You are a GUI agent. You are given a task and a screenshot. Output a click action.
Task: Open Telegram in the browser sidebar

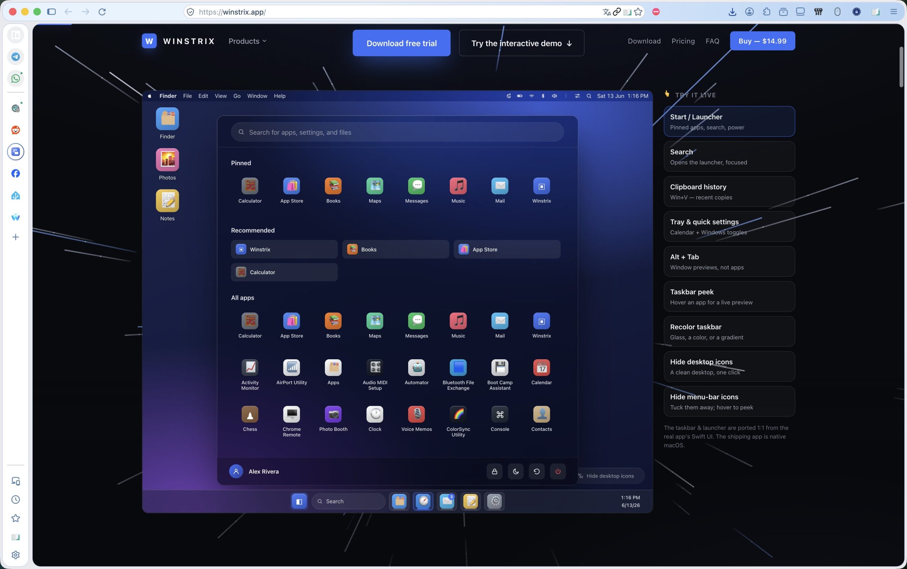click(x=16, y=56)
